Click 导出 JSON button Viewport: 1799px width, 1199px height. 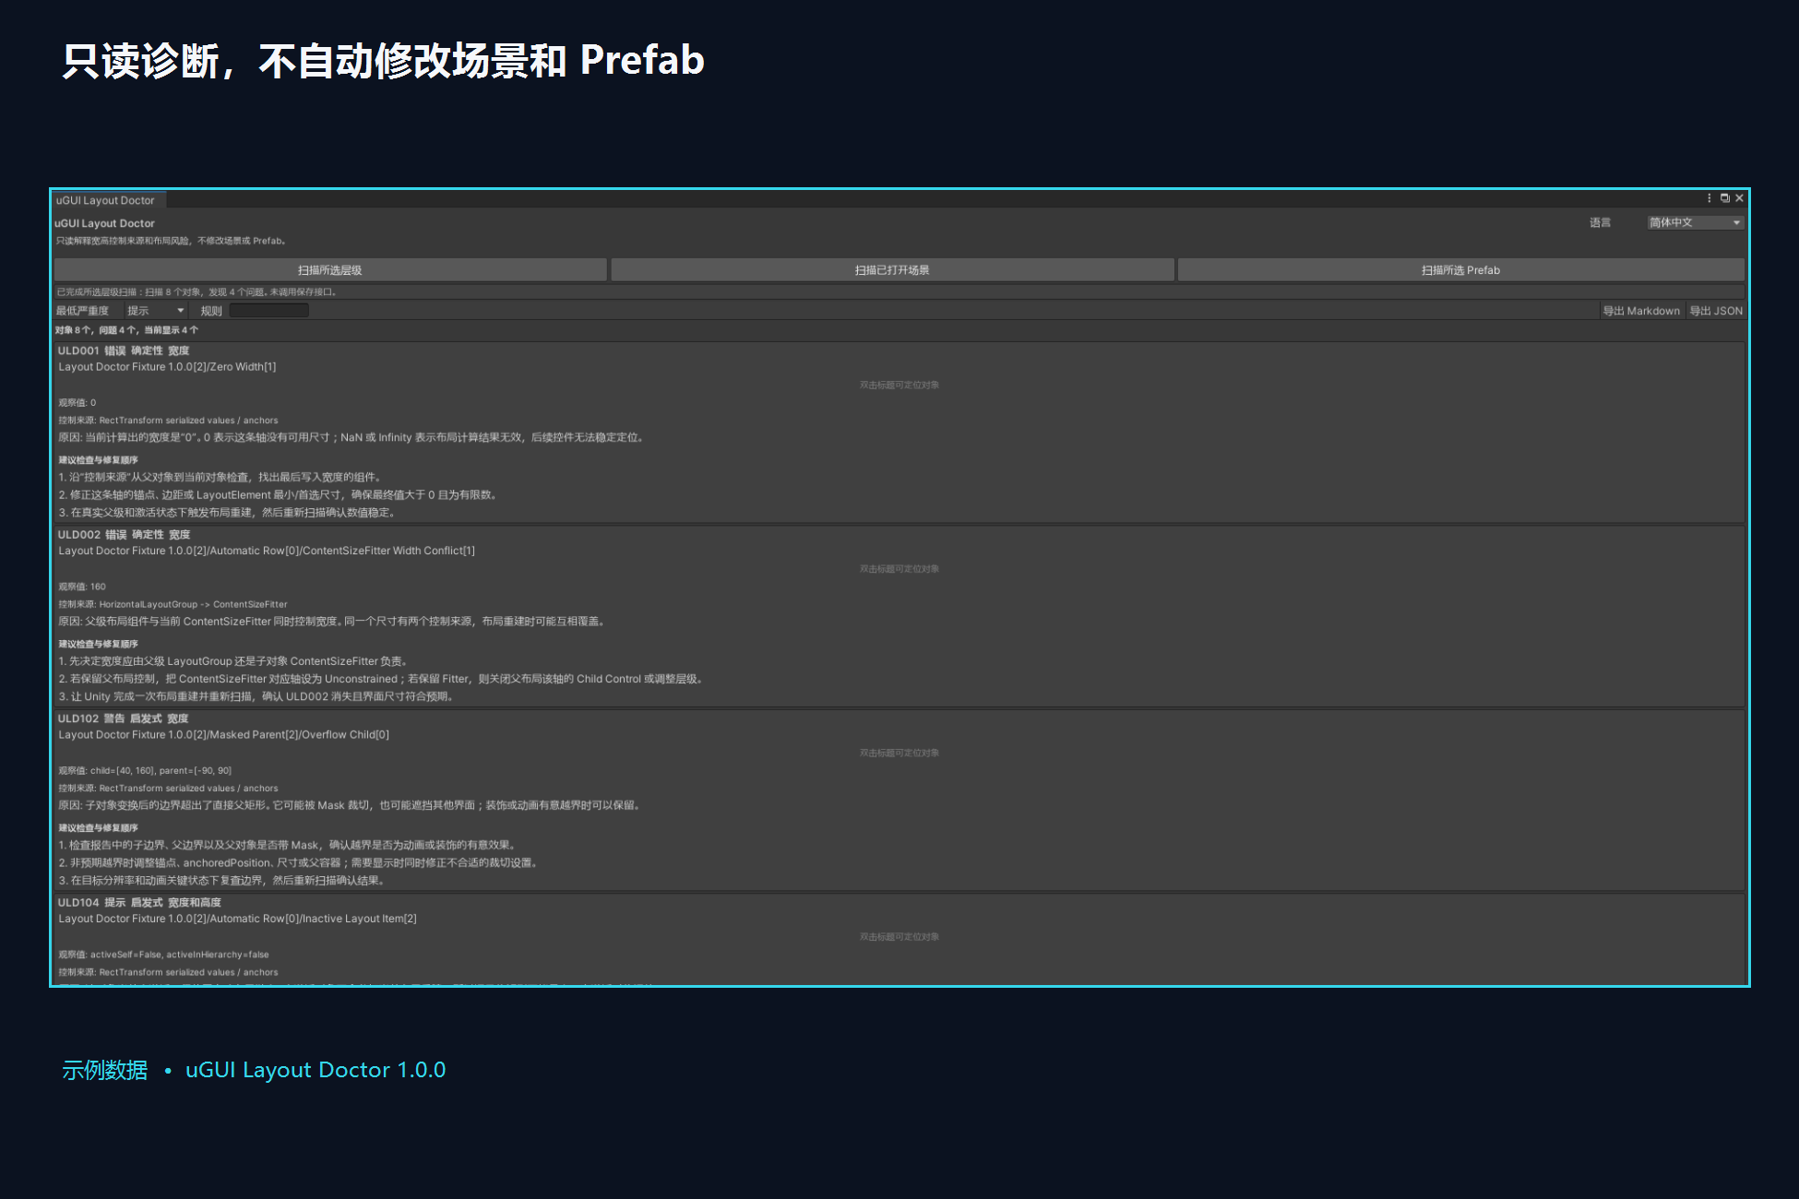1716,311
